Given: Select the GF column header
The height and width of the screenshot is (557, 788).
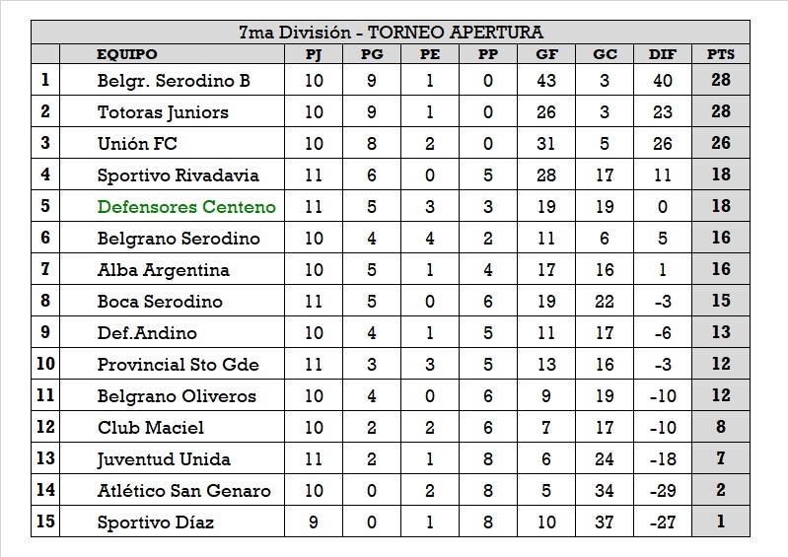Looking at the screenshot, I should [x=545, y=54].
